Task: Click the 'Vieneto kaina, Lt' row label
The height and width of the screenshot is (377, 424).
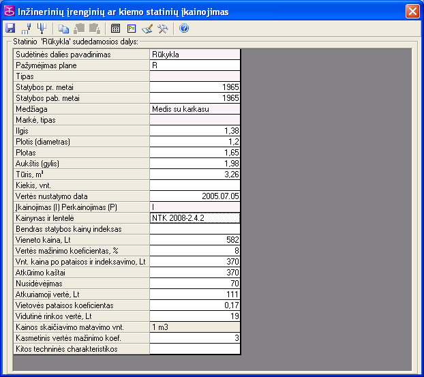Action: 81,240
